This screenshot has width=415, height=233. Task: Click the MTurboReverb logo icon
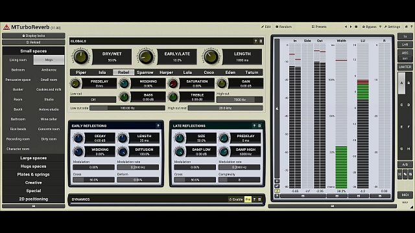tap(6, 27)
